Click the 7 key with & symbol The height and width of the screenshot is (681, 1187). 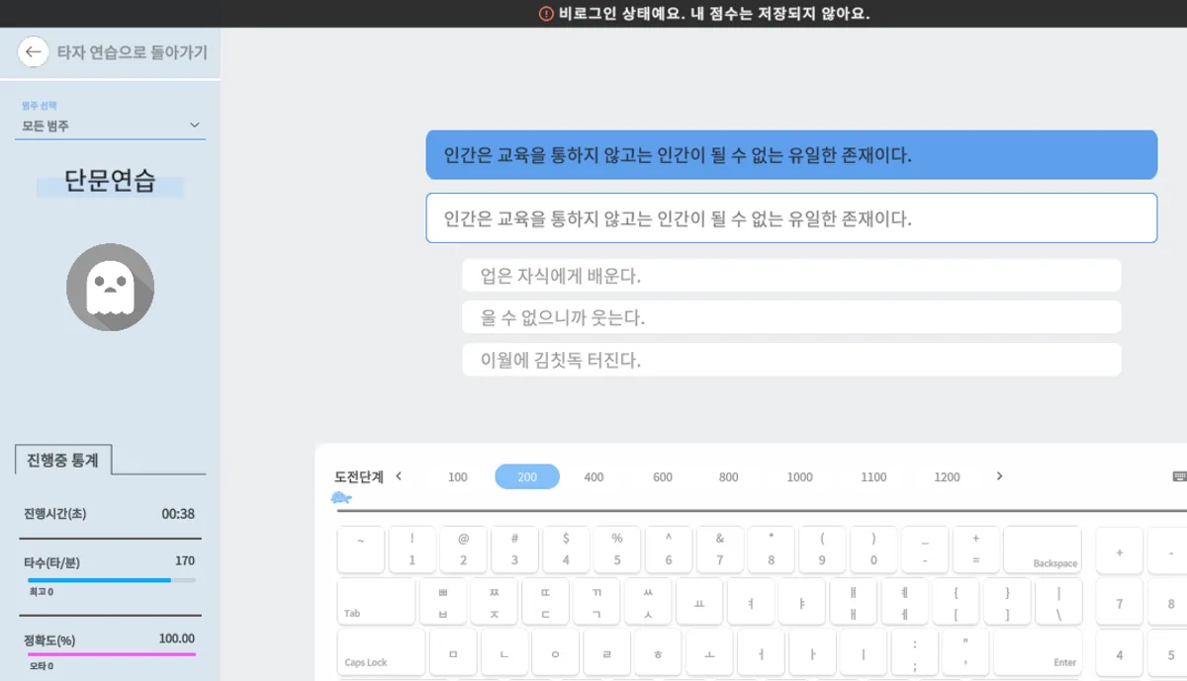[x=720, y=550]
